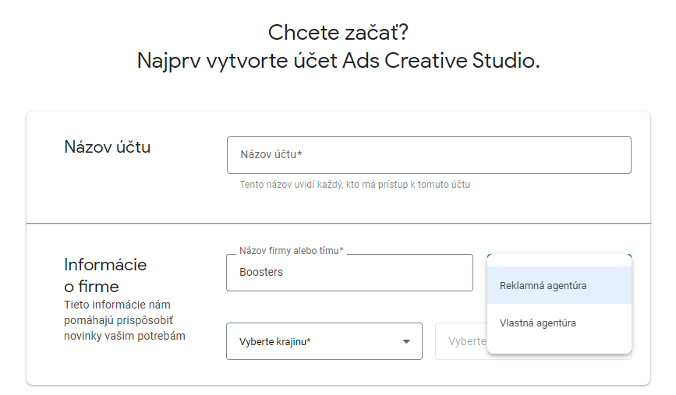
Task: Click the Najprv vytvorte účet Ads Creative Studio title
Action: click(x=338, y=60)
